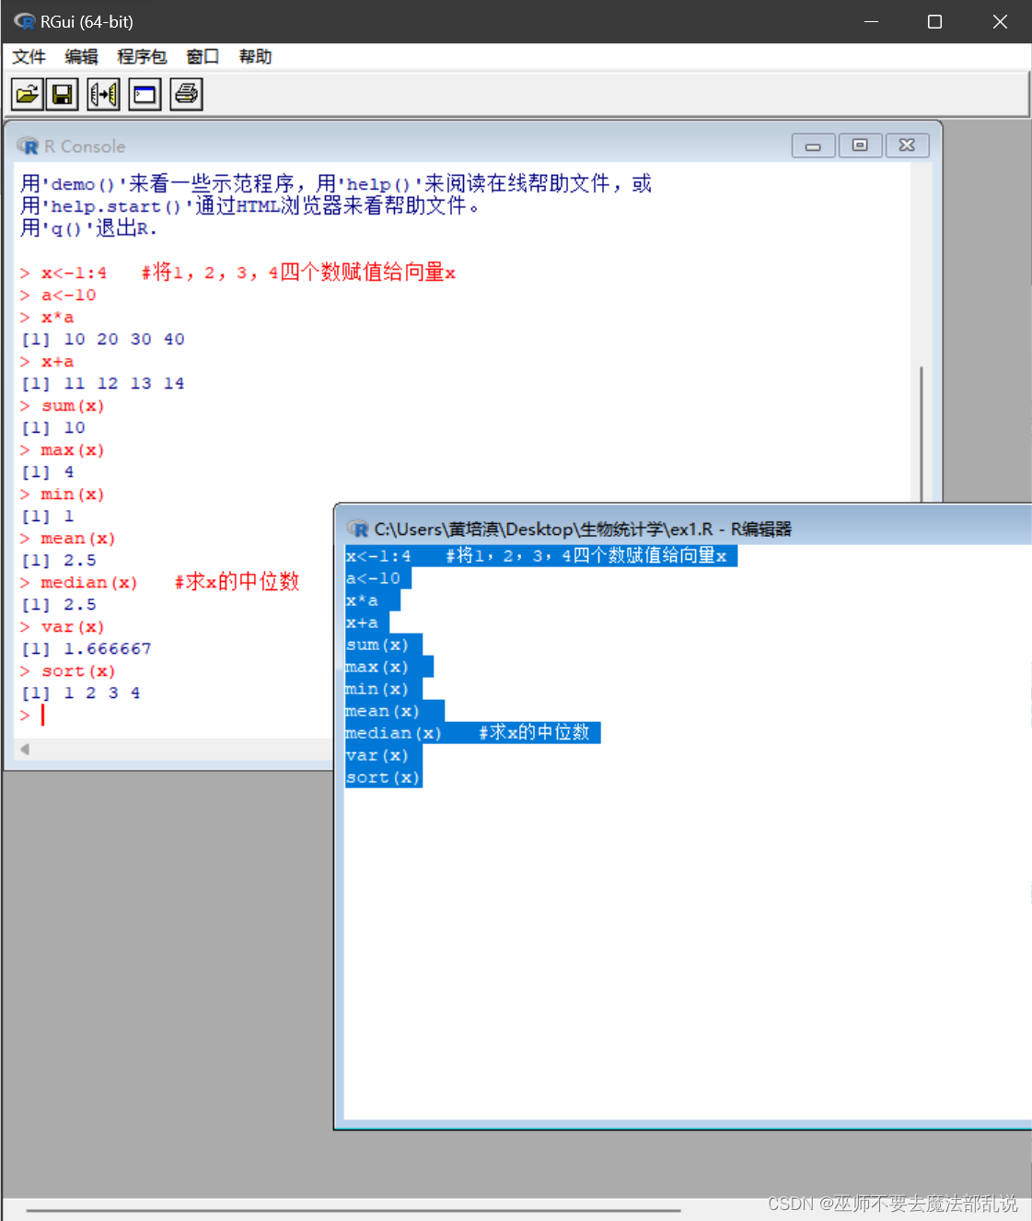Click the editor line 'mean(x)'
The image size is (1032, 1221).
click(394, 711)
